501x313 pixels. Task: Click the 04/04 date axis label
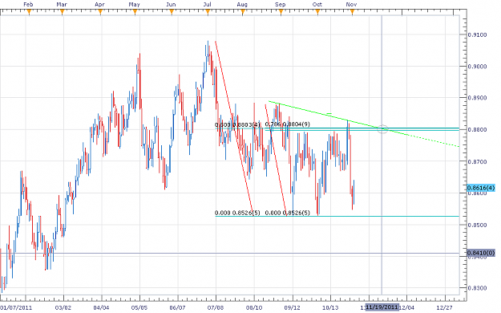[x=101, y=307]
